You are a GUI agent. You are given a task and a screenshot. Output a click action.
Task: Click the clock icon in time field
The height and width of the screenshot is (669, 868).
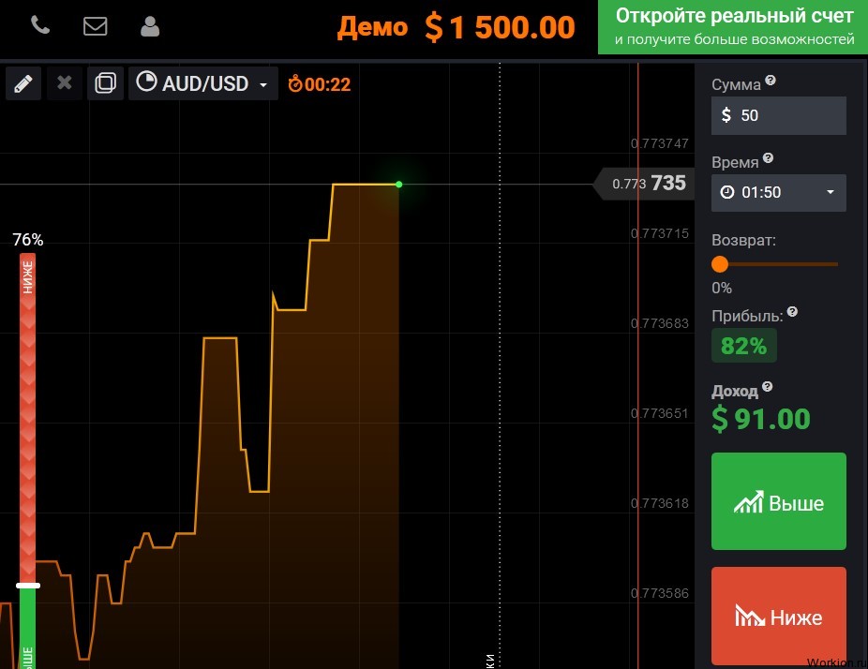click(726, 192)
